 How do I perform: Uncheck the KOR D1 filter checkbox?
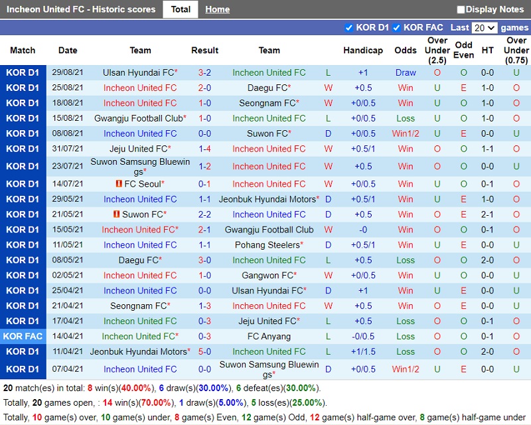(x=349, y=27)
